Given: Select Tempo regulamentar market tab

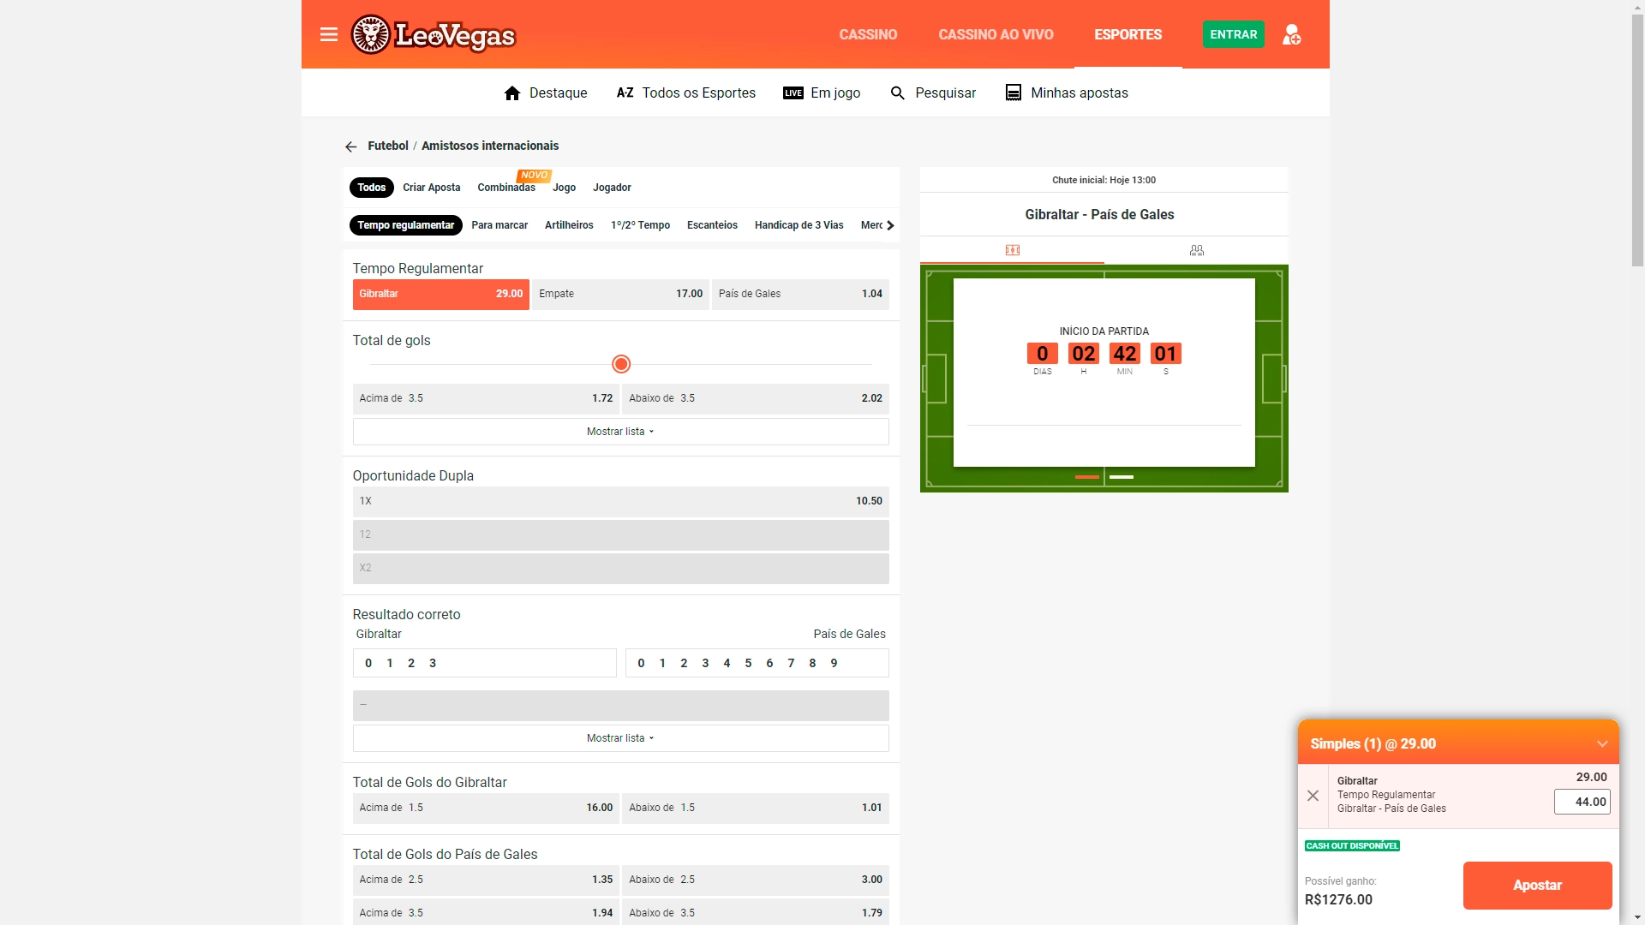Looking at the screenshot, I should pos(406,225).
